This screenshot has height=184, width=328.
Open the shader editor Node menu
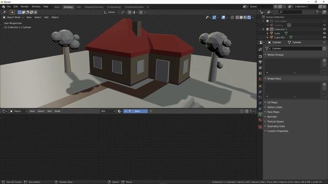(x=57, y=111)
